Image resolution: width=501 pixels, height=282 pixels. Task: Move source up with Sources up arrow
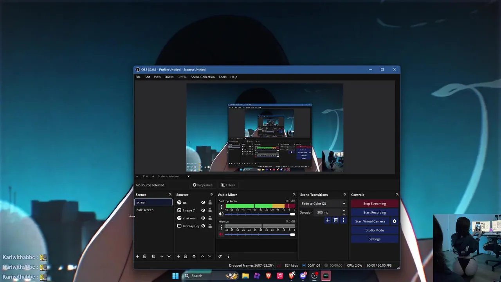pyautogui.click(x=202, y=256)
